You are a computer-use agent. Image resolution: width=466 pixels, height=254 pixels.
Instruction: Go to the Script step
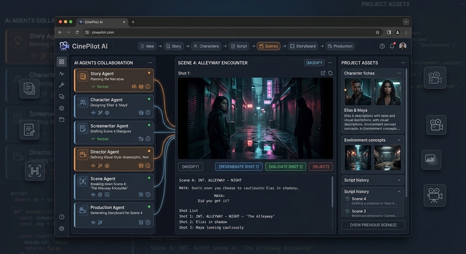[239, 46]
